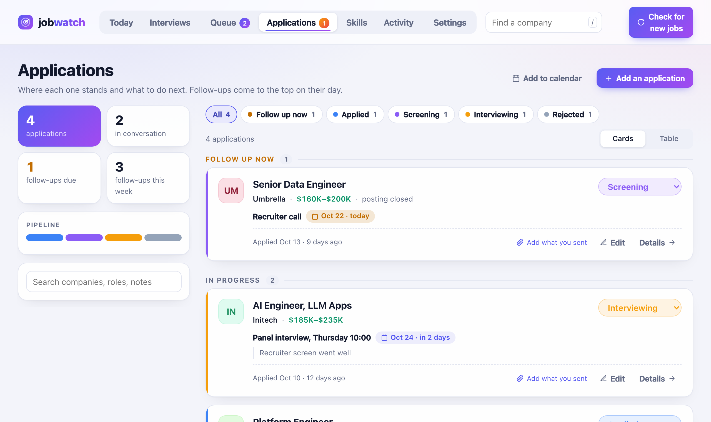Filter by Rejected status chip

tap(568, 114)
